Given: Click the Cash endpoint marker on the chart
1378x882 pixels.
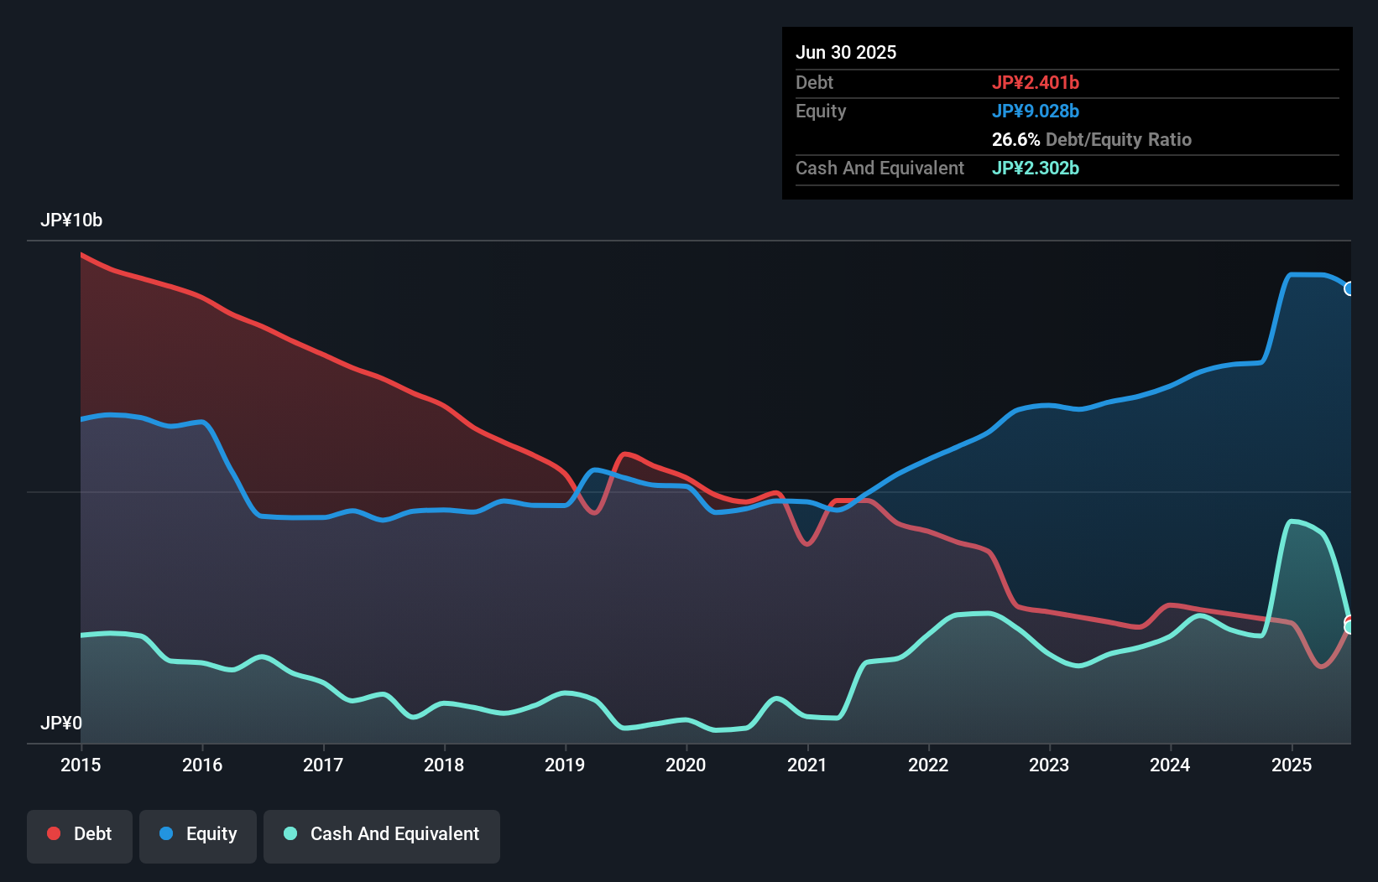Looking at the screenshot, I should (x=1350, y=627).
